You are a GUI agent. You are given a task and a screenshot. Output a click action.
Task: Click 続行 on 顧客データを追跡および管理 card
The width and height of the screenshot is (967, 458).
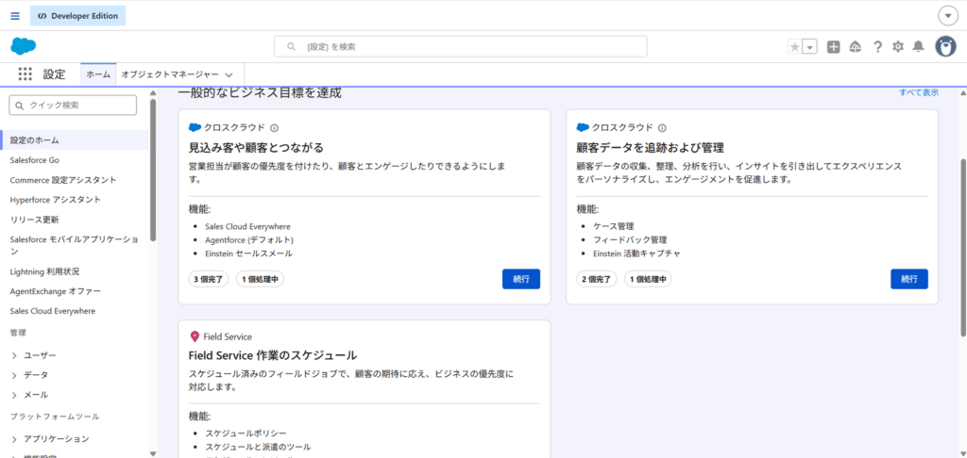click(909, 279)
